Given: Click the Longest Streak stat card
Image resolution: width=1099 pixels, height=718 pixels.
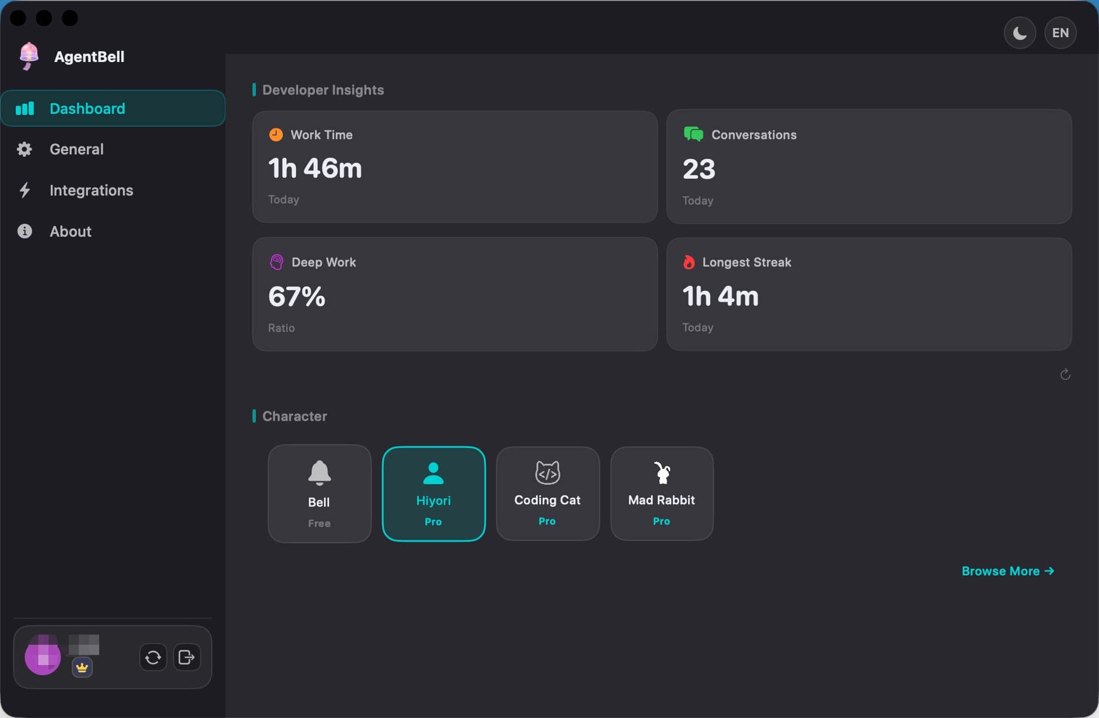Looking at the screenshot, I should (x=870, y=295).
